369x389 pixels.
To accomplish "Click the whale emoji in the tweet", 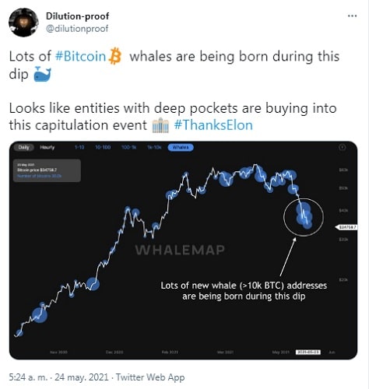I will tap(42, 74).
